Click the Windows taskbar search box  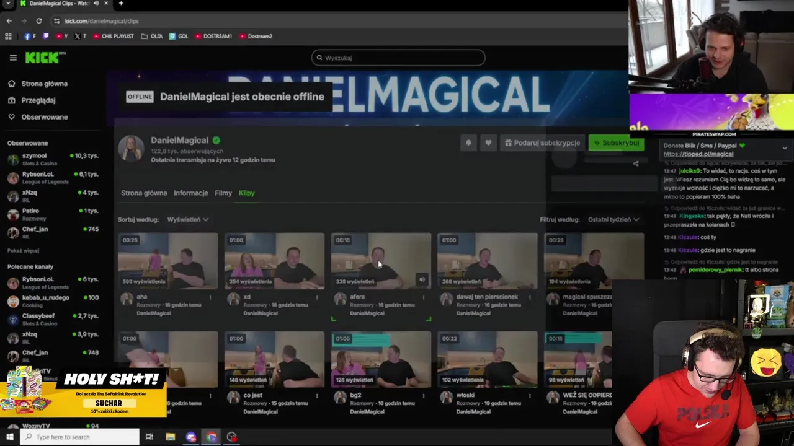[x=80, y=437]
